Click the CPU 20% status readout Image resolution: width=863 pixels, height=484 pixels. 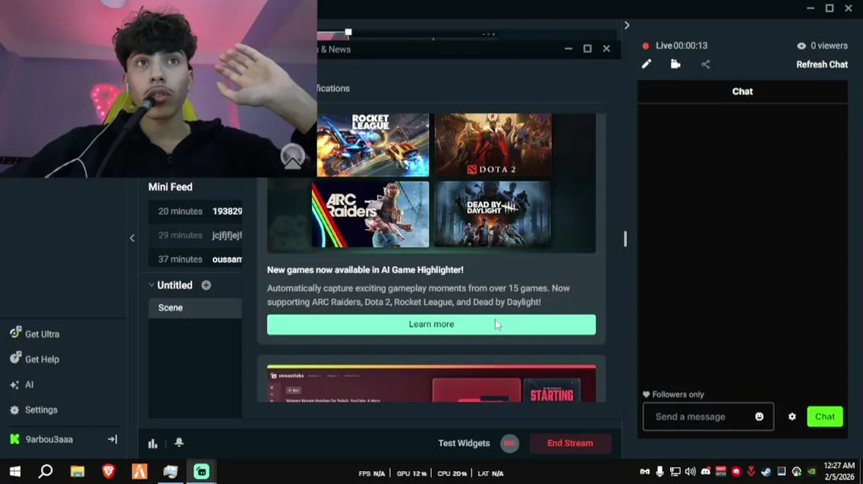pyautogui.click(x=451, y=473)
